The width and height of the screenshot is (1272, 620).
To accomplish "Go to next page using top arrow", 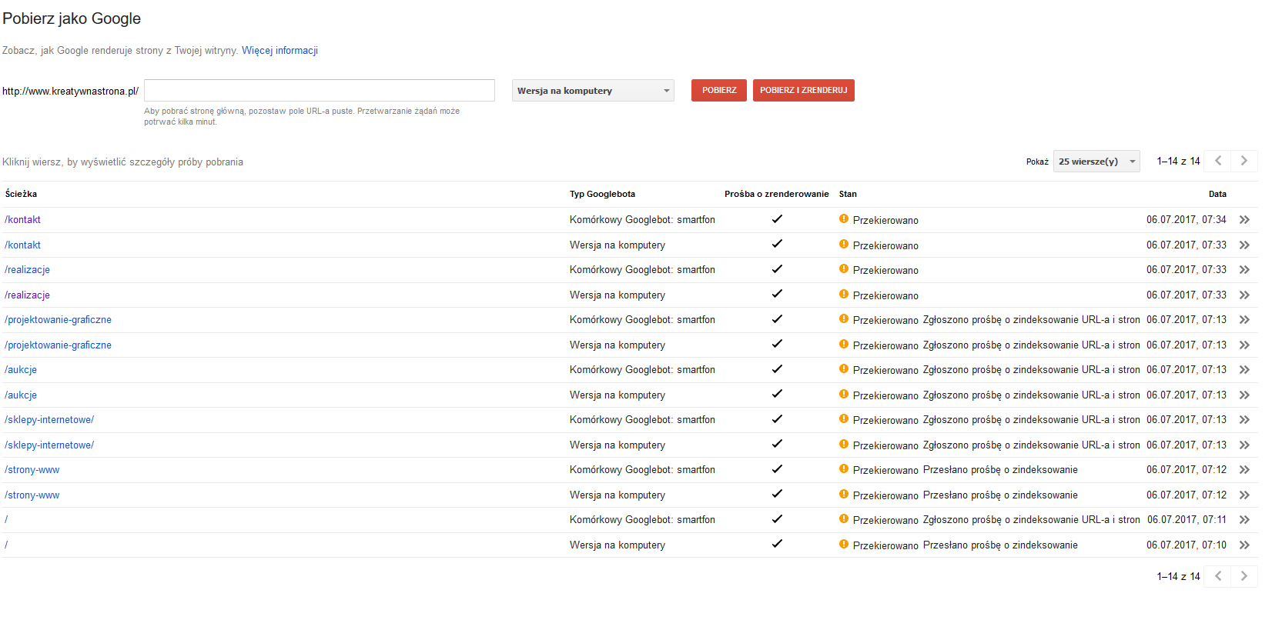I will click(x=1244, y=161).
